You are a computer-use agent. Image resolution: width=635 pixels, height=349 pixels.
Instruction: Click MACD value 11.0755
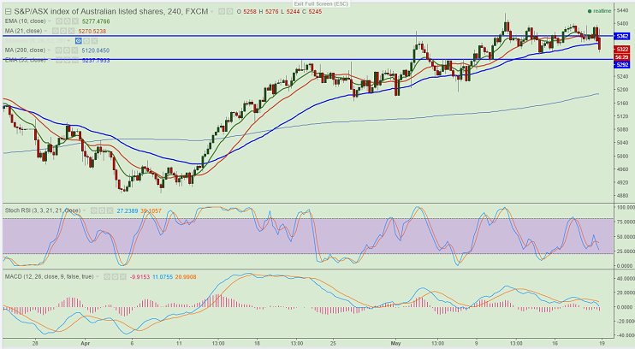tap(163, 277)
